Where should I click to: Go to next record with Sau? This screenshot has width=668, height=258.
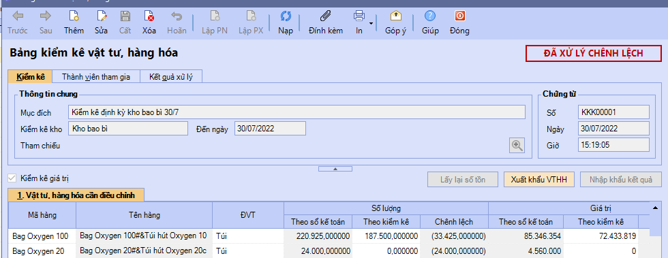point(46,23)
